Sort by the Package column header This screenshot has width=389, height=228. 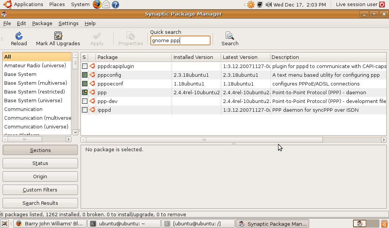(133, 57)
